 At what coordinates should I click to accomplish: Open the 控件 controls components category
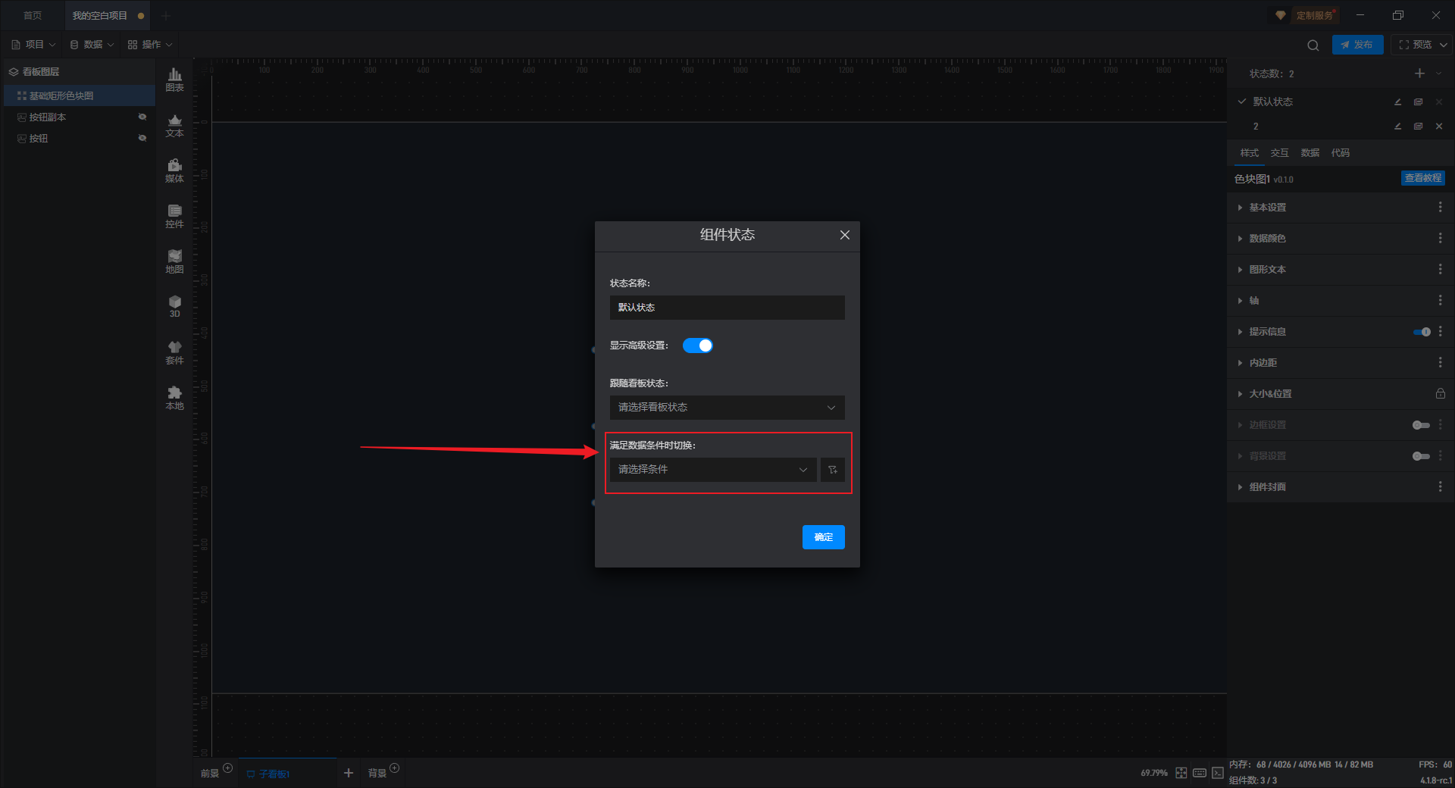click(x=174, y=216)
